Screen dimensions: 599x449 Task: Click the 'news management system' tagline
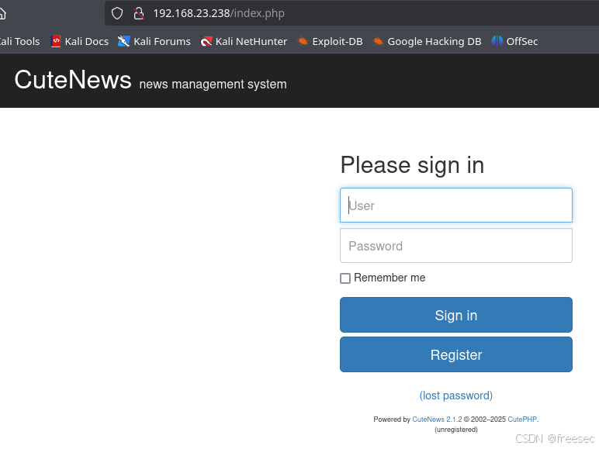click(213, 84)
